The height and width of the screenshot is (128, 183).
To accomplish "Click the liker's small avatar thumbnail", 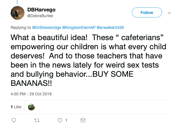I will [x=31, y=107].
